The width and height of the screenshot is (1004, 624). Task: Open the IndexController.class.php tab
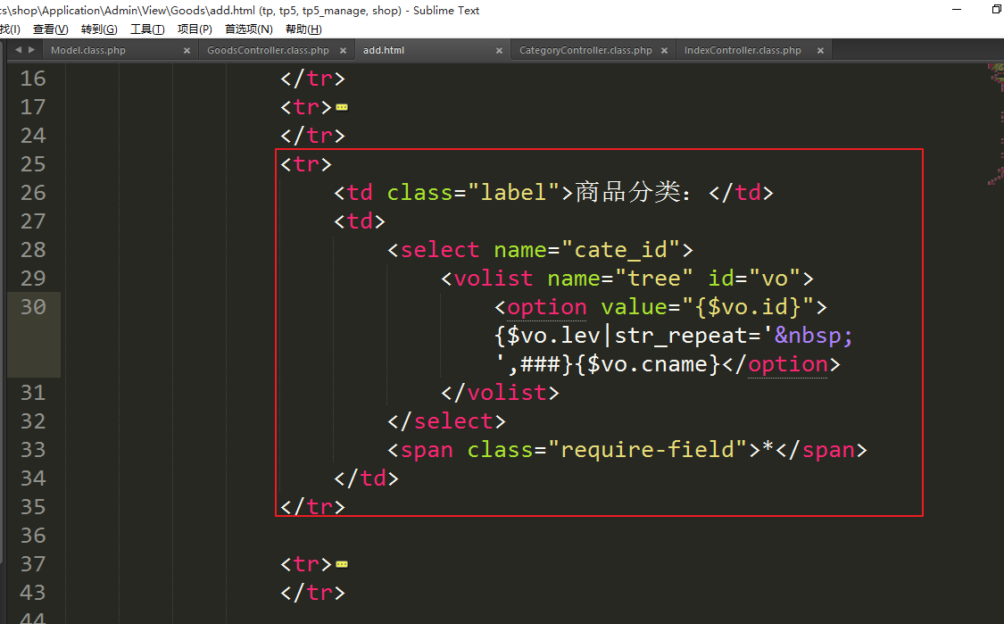pyautogui.click(x=743, y=51)
